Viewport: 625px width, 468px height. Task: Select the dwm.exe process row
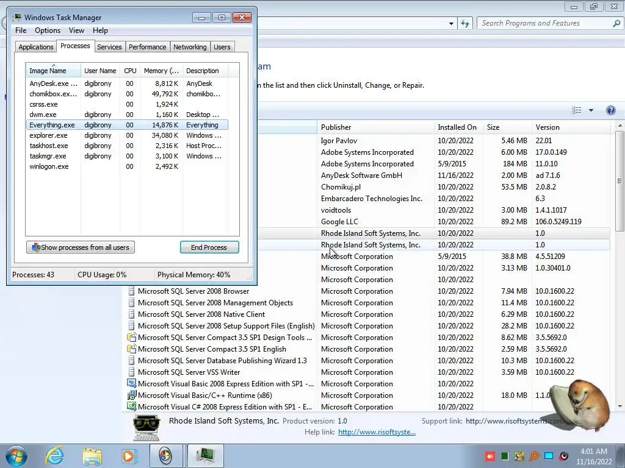127,115
